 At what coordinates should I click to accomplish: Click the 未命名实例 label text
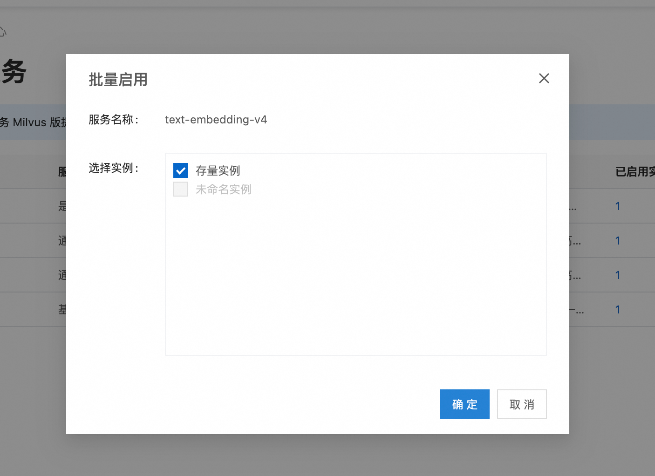pyautogui.click(x=224, y=190)
